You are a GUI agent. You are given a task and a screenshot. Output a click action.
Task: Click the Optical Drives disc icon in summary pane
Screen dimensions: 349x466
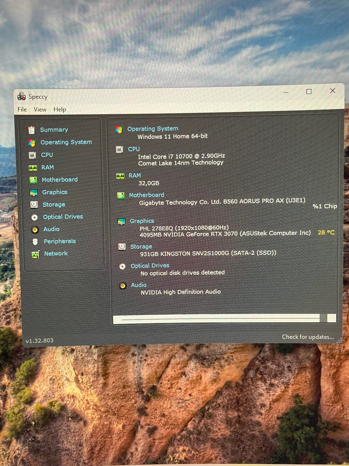coord(123,266)
